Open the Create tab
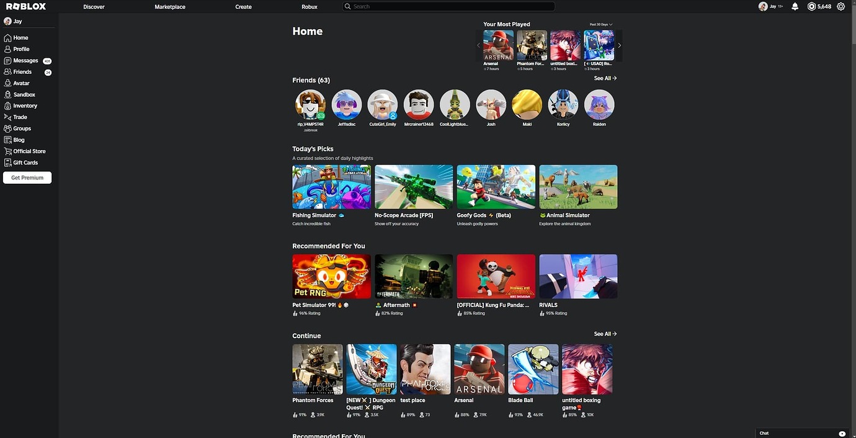This screenshot has width=856, height=438. tap(244, 7)
